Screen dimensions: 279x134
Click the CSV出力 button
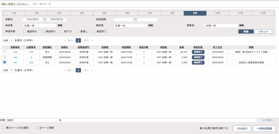coord(242,128)
